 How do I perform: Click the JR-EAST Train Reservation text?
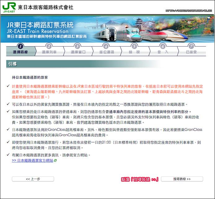(37, 31)
